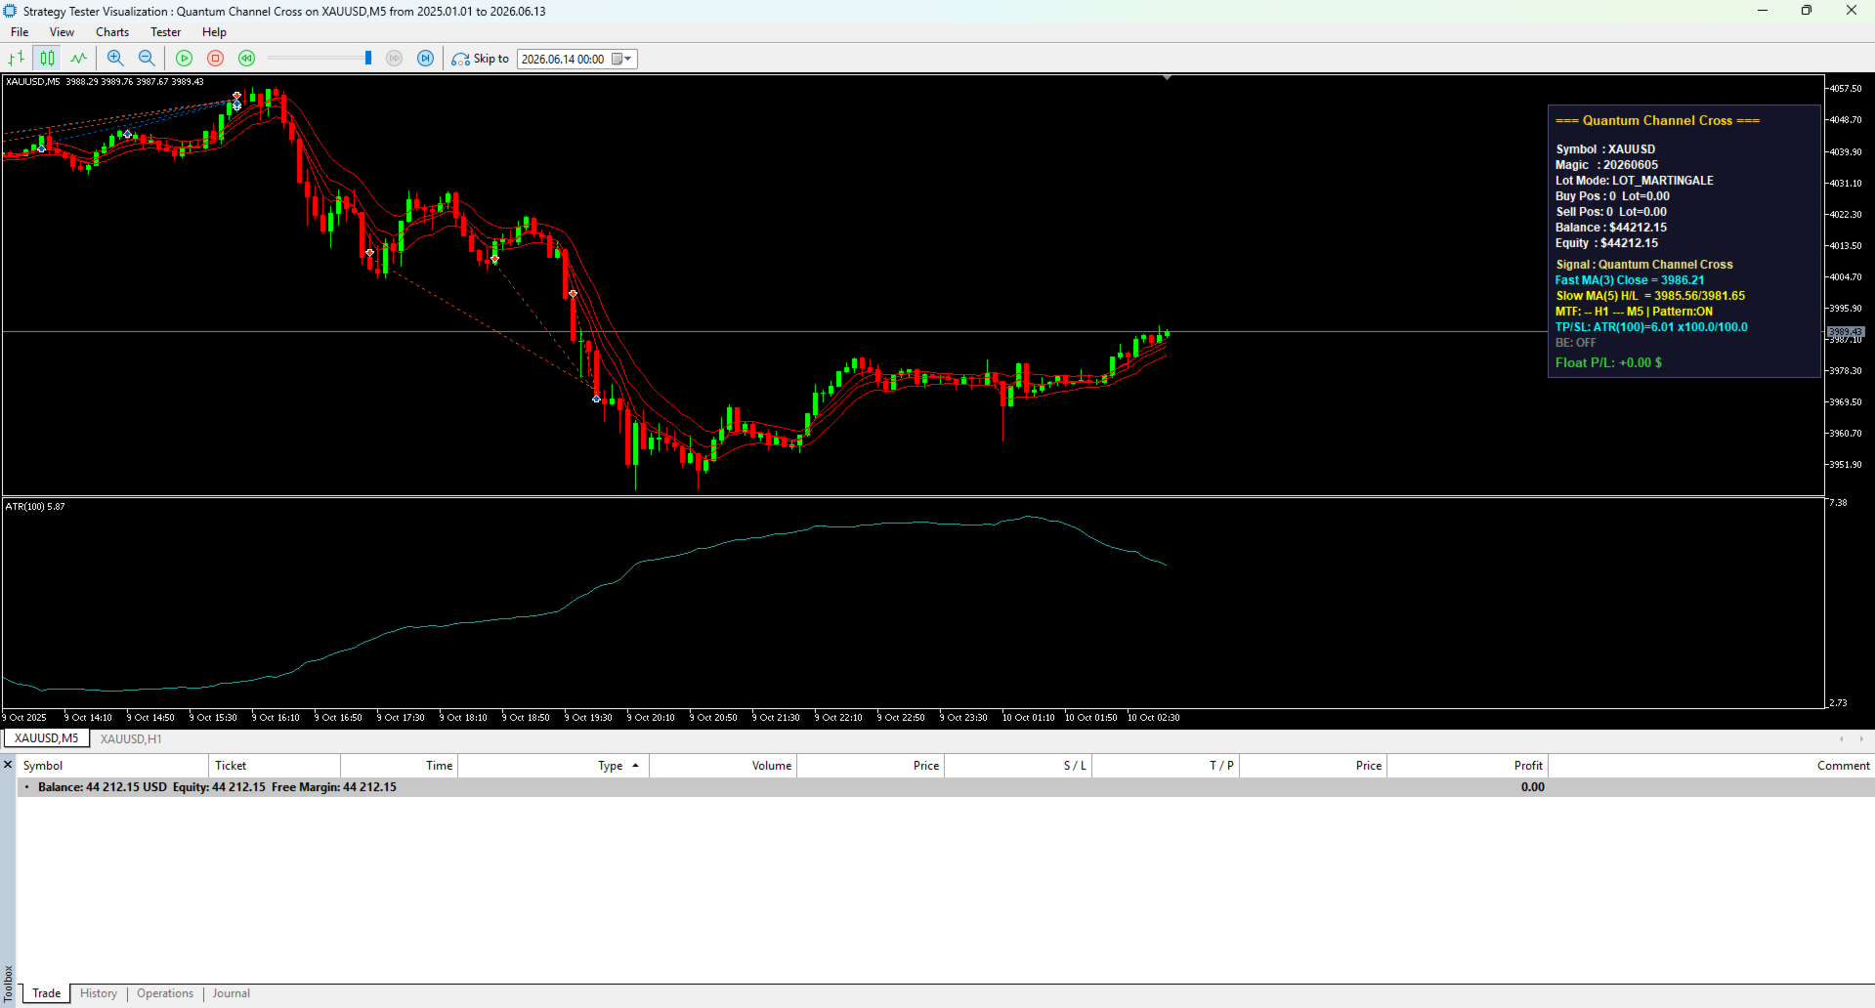Viewport: 1875px width, 1008px height.
Task: Zoom in on the chart
Action: coord(115,59)
